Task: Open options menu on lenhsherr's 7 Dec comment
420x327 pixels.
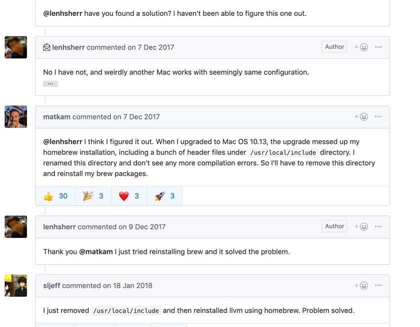Action: pos(378,47)
